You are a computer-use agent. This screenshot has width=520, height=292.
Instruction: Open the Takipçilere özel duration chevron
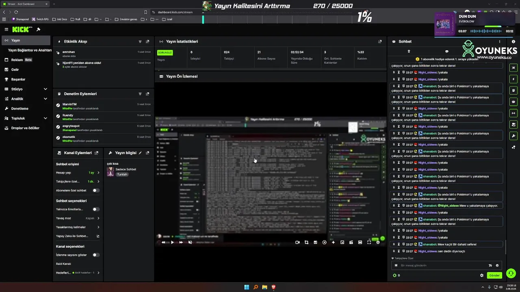[x=98, y=181]
